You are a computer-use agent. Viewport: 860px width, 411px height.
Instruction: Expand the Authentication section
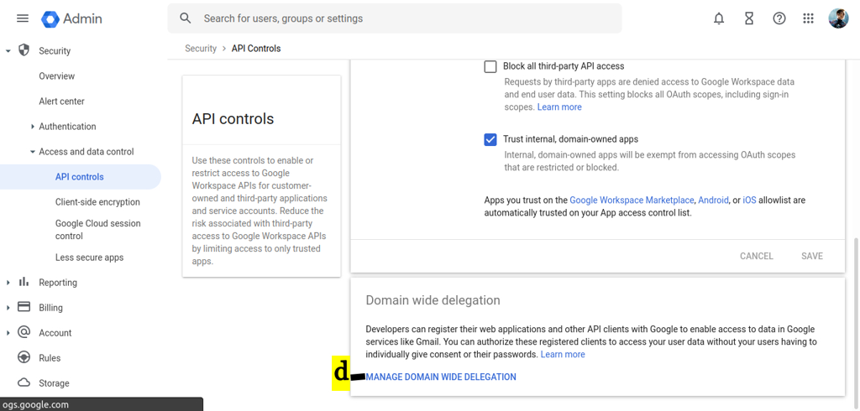pyautogui.click(x=33, y=127)
